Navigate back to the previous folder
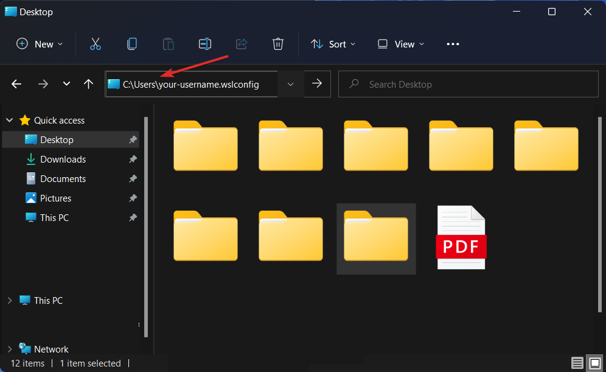This screenshot has height=372, width=606. [16, 83]
